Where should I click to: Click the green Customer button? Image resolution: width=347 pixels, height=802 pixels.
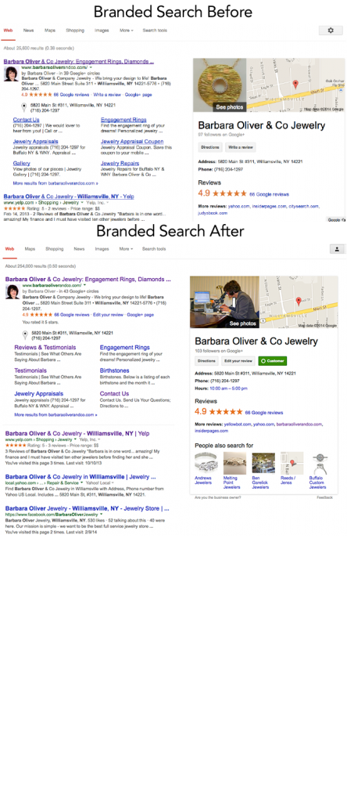coord(273,360)
